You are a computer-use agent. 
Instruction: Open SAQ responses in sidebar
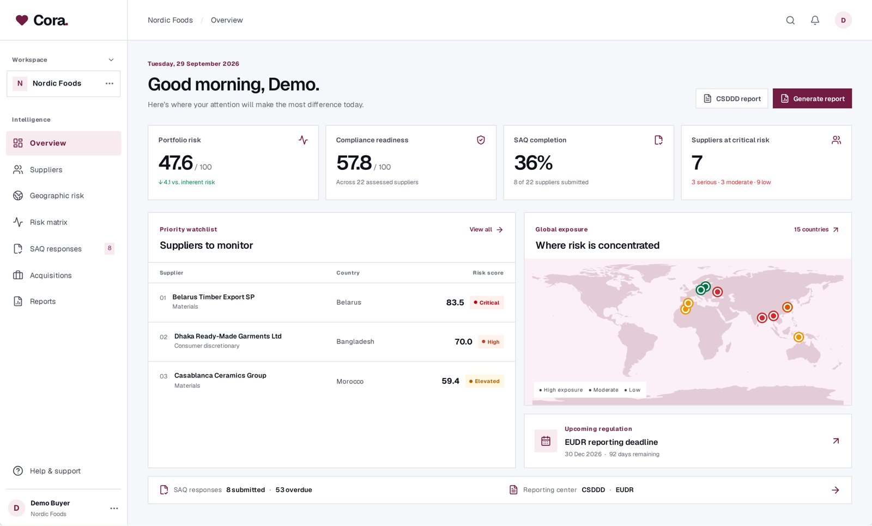[x=64, y=249]
